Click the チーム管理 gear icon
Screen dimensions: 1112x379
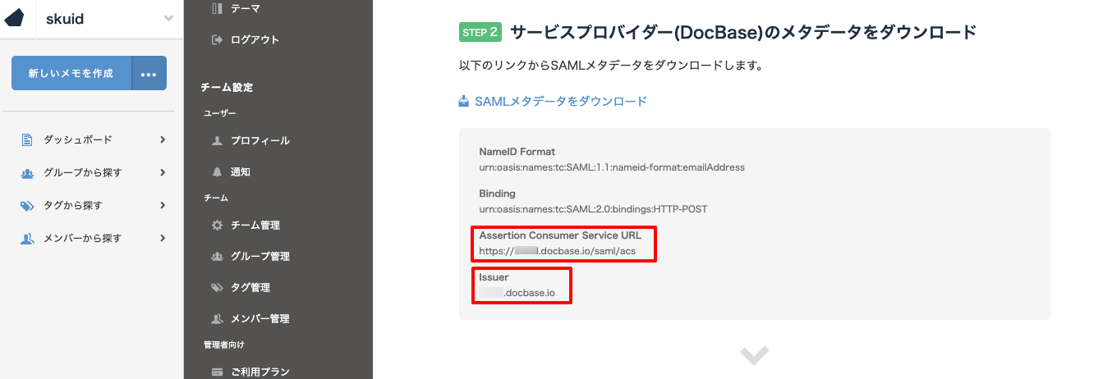[x=217, y=226]
